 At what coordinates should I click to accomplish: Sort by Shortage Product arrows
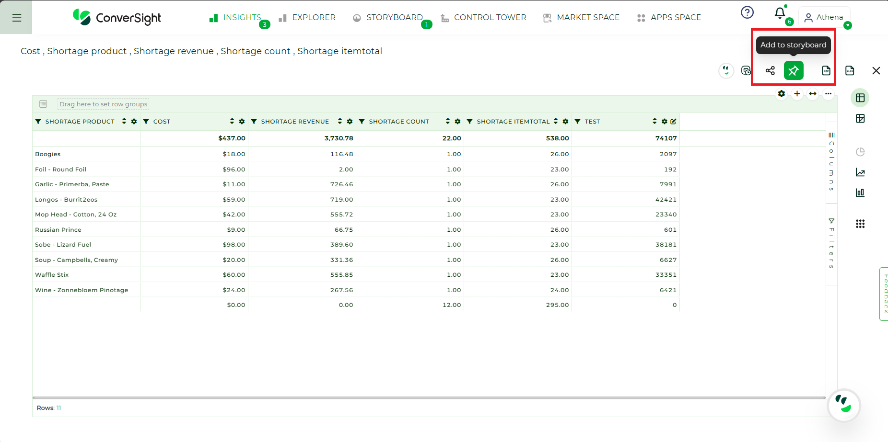coord(124,121)
